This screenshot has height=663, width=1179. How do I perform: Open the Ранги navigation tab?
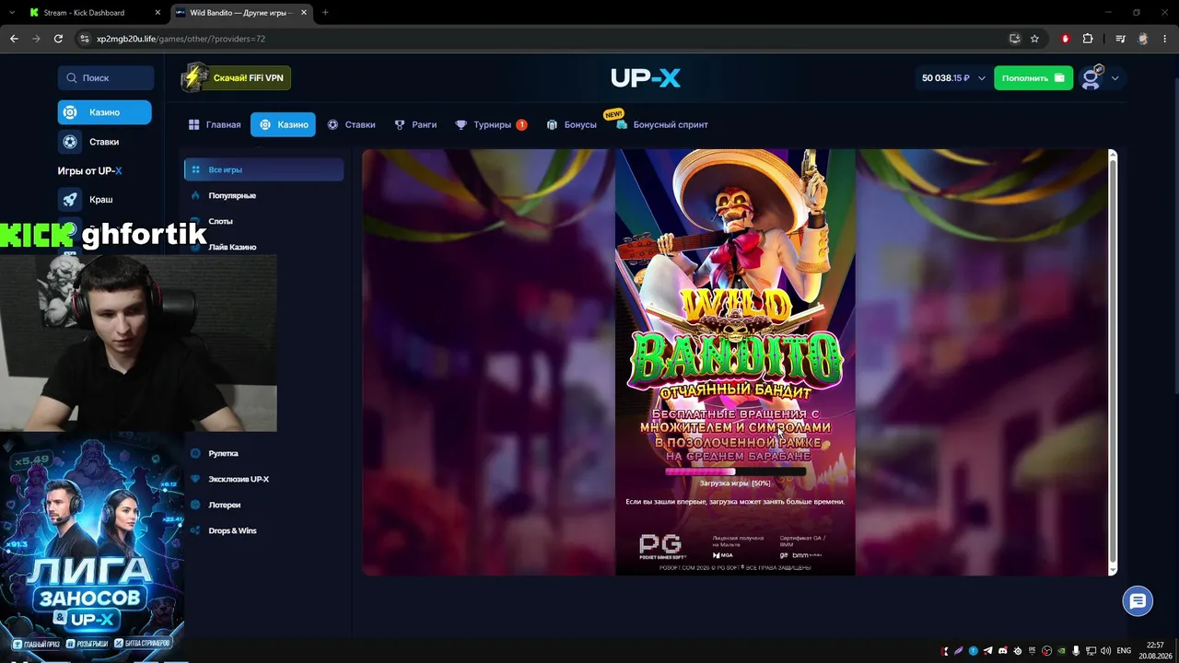[415, 124]
